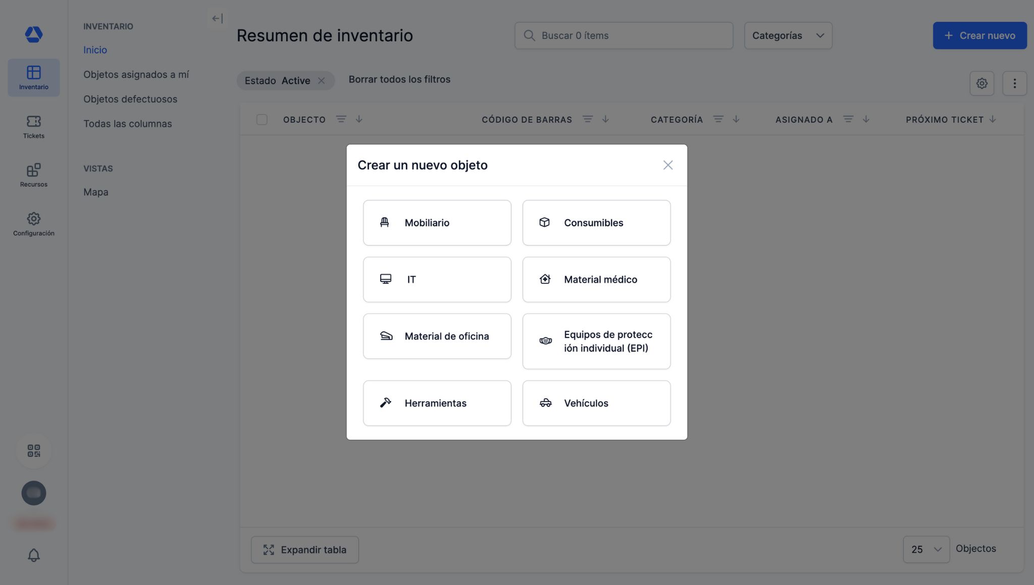Open the Categorías dropdown

[x=788, y=35]
